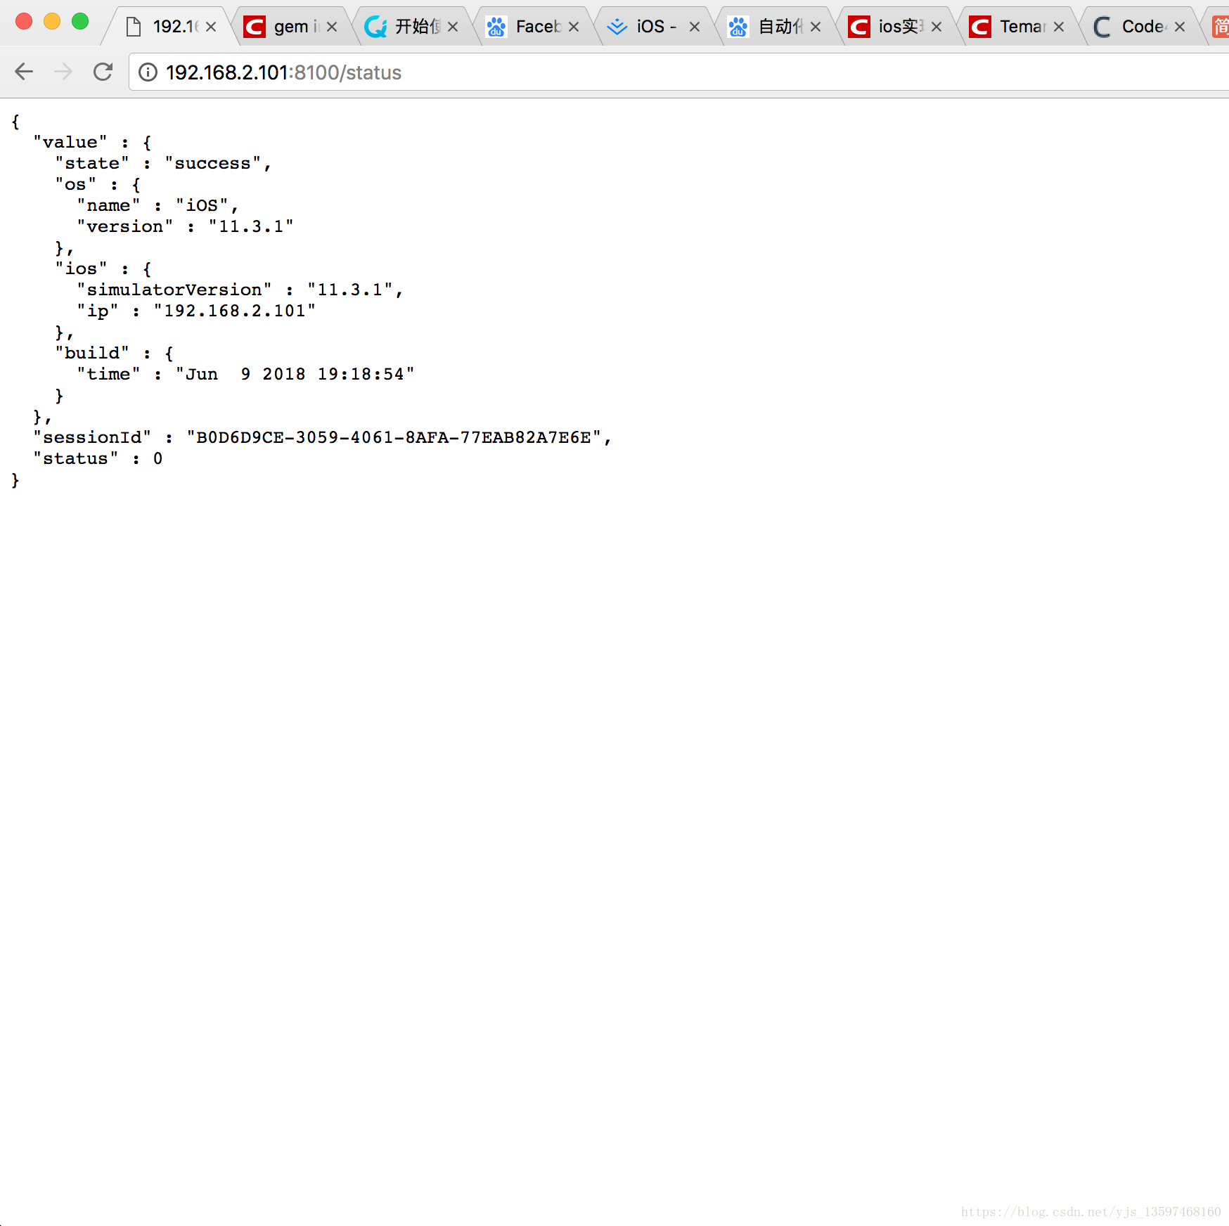This screenshot has height=1226, width=1229.
Task: Click the red macOS close window button
Action: pos(24,21)
